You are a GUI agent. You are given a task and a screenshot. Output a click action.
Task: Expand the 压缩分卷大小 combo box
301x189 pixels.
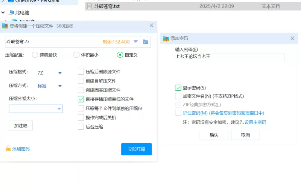pos(59,109)
